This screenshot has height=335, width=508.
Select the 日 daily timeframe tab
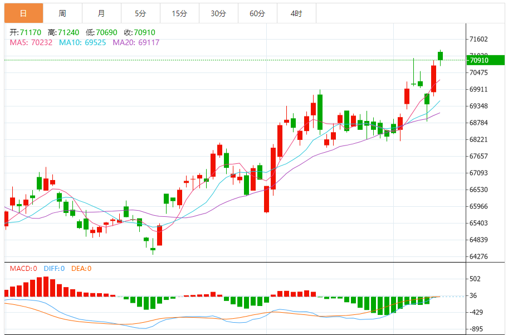click(23, 13)
